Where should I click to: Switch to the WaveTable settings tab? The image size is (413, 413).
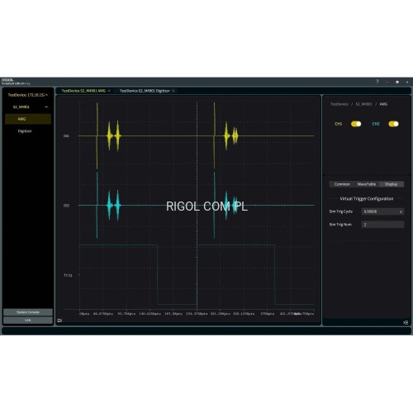point(367,184)
